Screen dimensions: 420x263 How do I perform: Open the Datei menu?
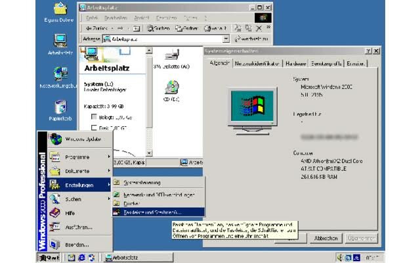(x=92, y=18)
